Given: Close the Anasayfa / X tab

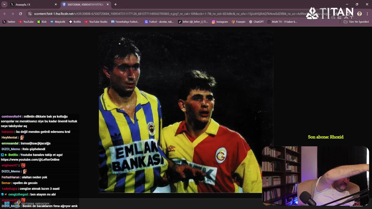Looking at the screenshot, I should (x=56, y=4).
